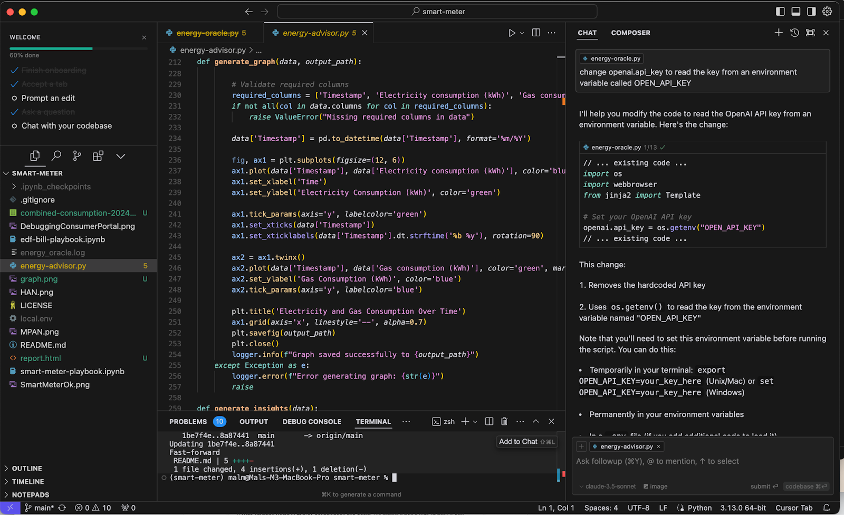This screenshot has height=515, width=844.
Task: Close the bottom panel
Action: pos(551,421)
